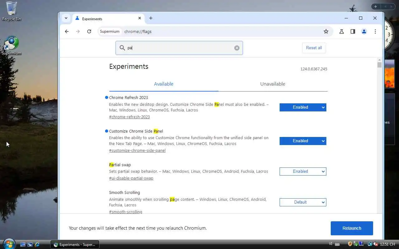Click the magnifier icon in search flags box
This screenshot has width=399, height=249.
(x=122, y=48)
